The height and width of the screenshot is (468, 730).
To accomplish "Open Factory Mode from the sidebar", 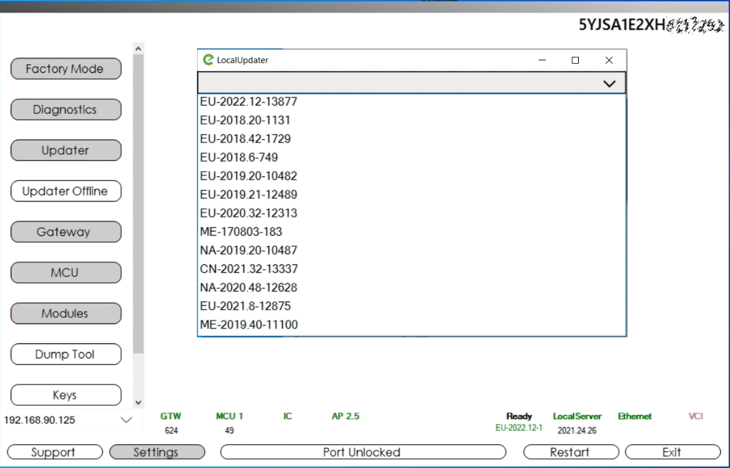I will click(x=66, y=69).
